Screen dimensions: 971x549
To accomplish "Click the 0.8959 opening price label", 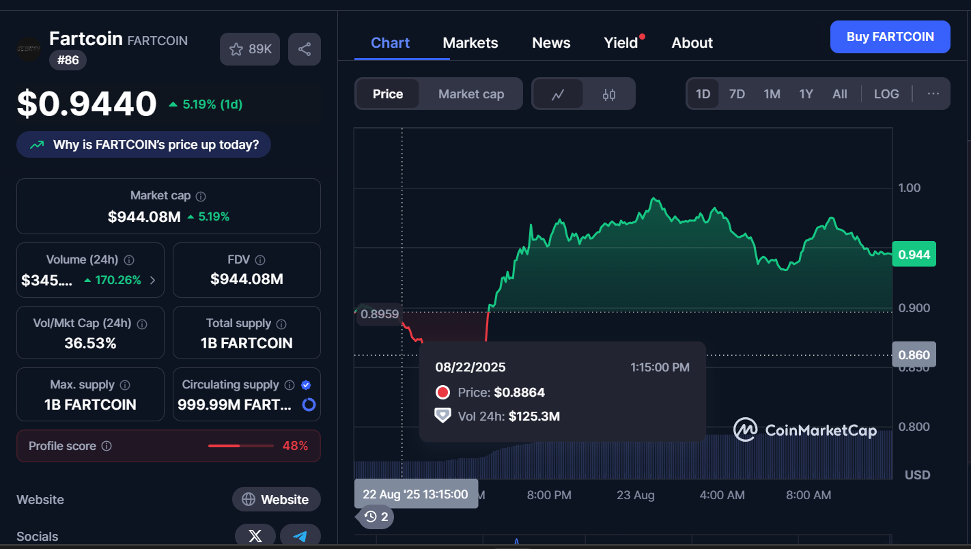I will click(x=380, y=314).
